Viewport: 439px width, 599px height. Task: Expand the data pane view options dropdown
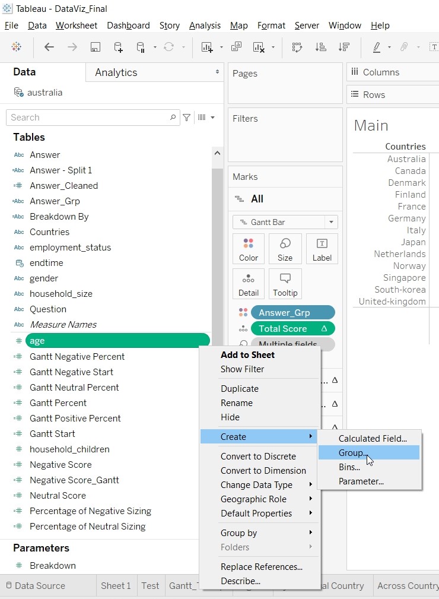tap(205, 118)
